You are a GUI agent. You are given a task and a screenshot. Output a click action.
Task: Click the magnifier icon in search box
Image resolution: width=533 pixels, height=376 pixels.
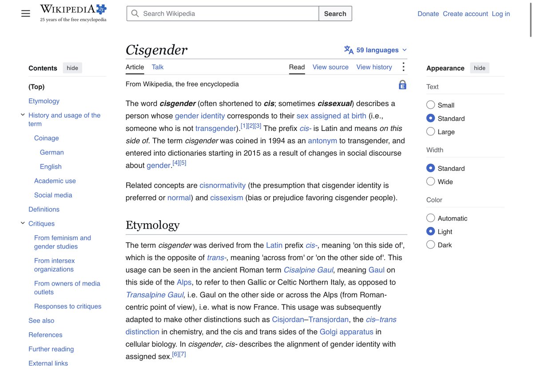[135, 14]
